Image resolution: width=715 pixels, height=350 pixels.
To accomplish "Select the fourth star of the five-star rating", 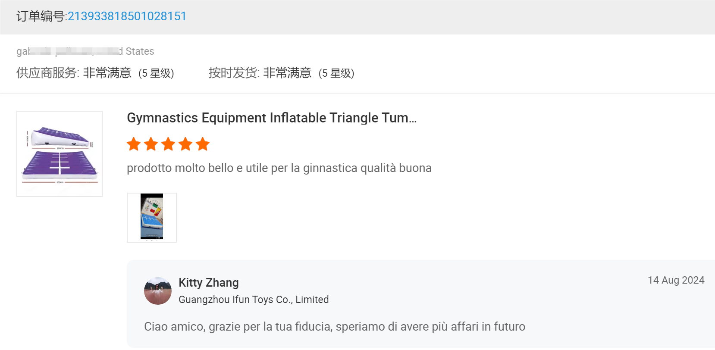I will pos(185,144).
